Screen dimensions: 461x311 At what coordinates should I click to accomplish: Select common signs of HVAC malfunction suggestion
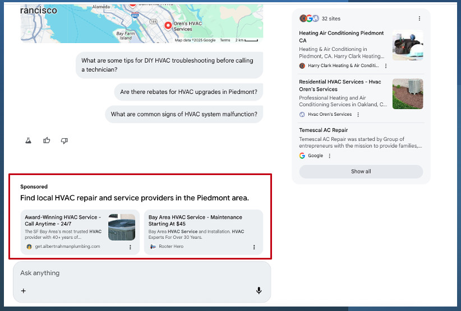(x=184, y=114)
